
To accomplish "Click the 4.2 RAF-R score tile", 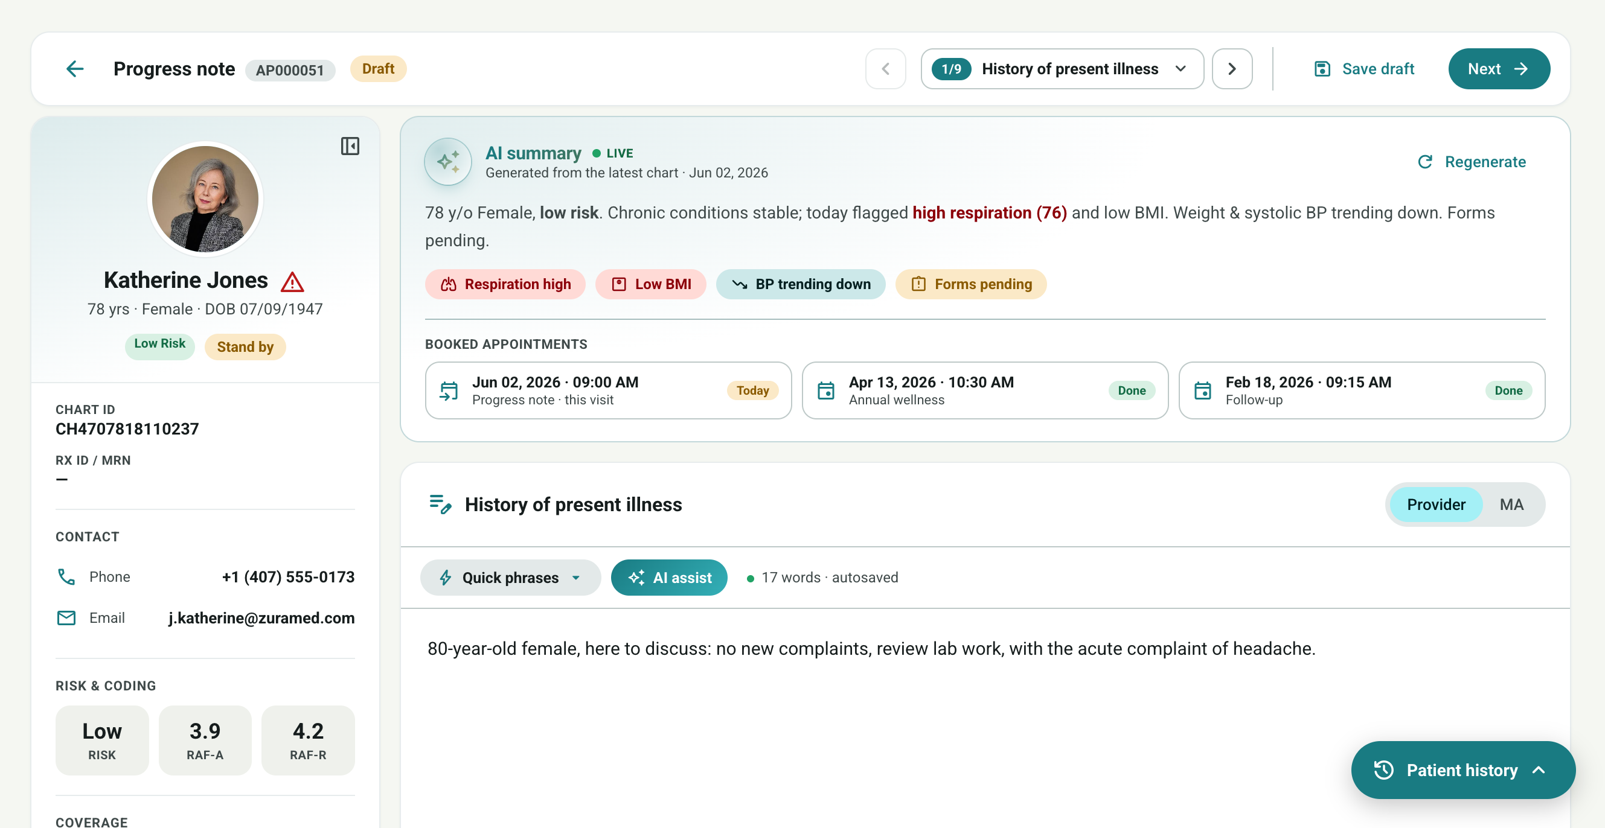I will 308,740.
